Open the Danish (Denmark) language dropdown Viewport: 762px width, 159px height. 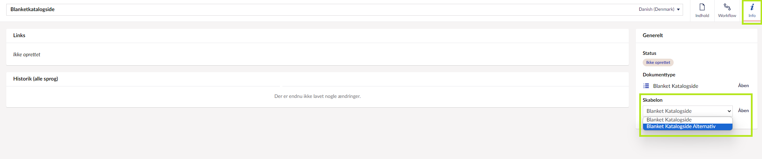[659, 9]
